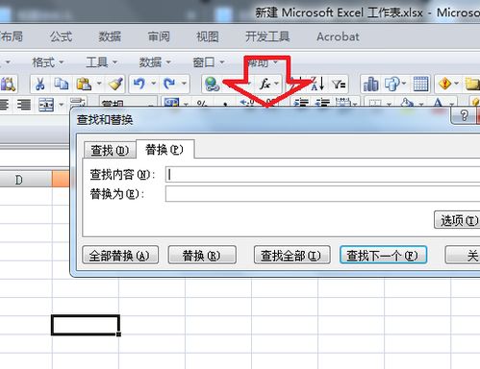This screenshot has height=369, width=480.
Task: Expand the Merge and Center dropdown arrow
Action: 62,105
